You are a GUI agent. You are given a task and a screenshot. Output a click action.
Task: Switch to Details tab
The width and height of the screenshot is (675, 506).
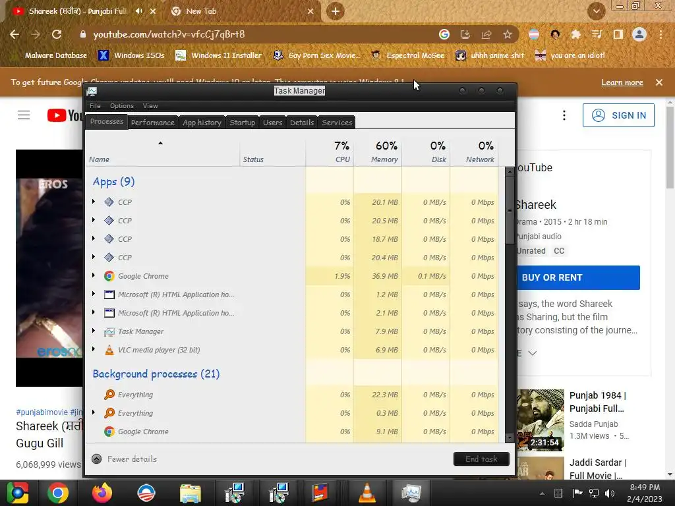click(302, 123)
